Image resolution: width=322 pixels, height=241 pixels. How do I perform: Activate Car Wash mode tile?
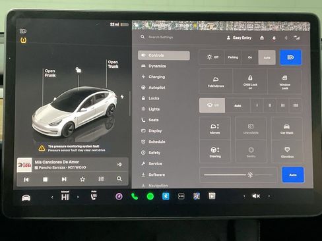click(287, 128)
